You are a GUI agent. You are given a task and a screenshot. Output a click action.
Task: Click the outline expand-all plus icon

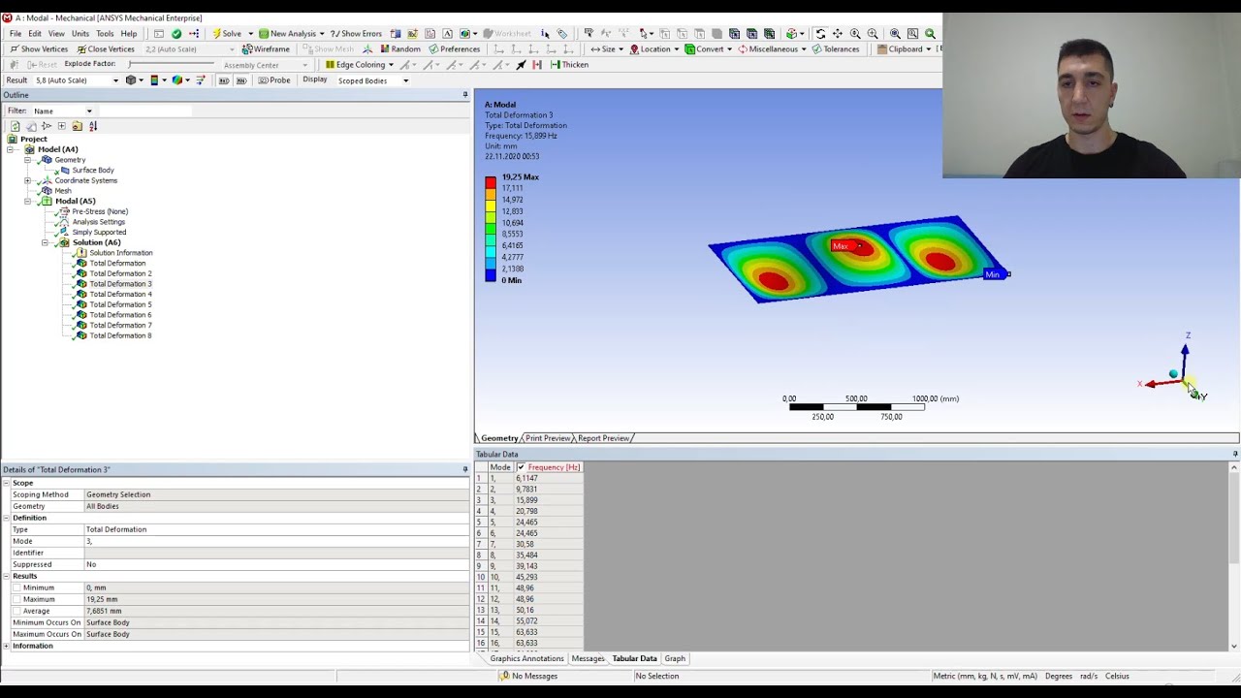point(61,126)
